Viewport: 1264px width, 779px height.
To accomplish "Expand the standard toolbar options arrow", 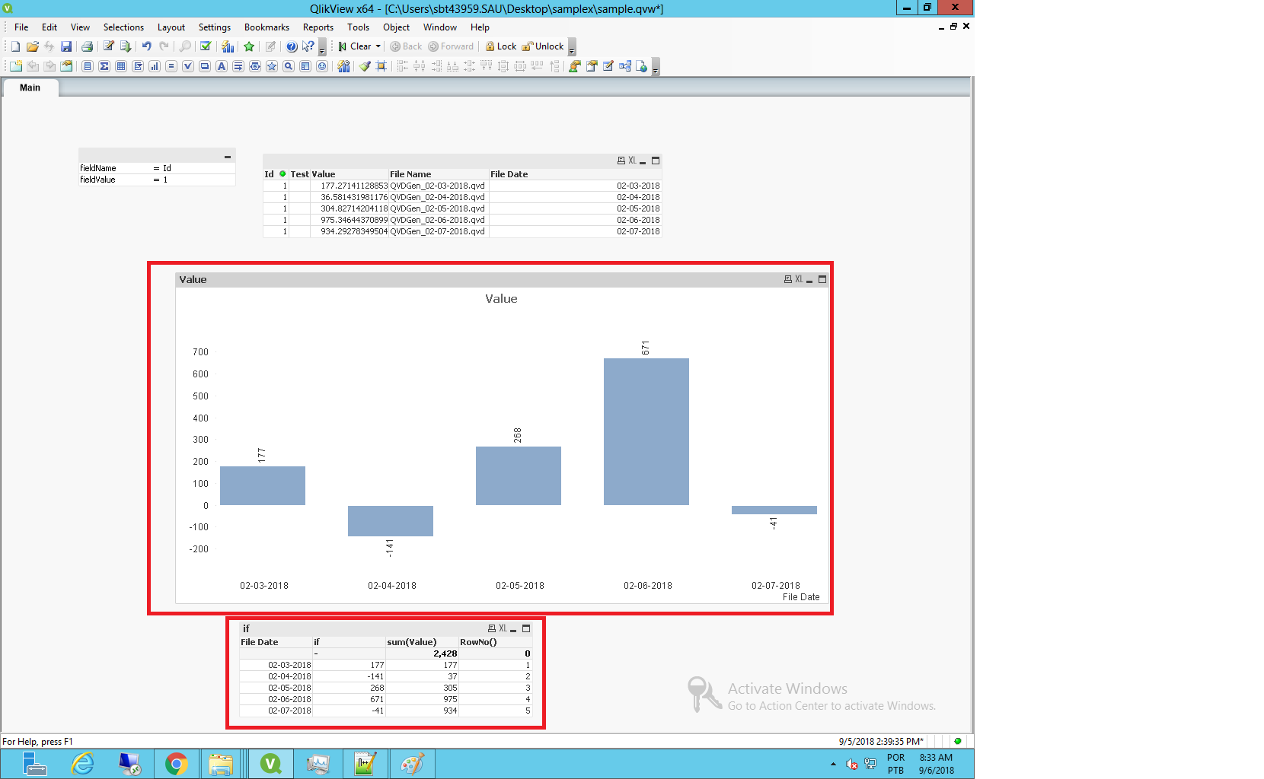I will click(322, 47).
